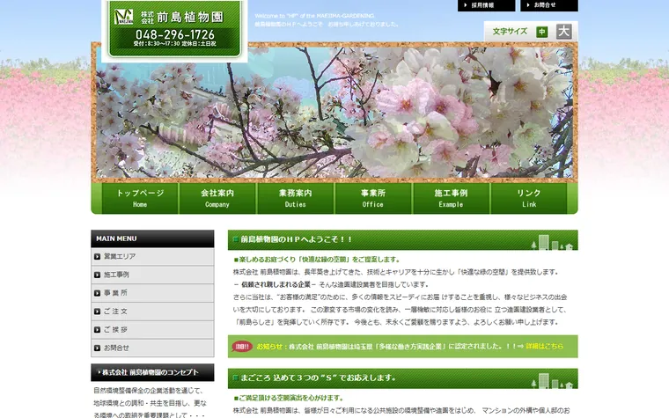669x418 pixels.
Task: Open the 採用情報 recruitment link at top
Action: pos(486,5)
